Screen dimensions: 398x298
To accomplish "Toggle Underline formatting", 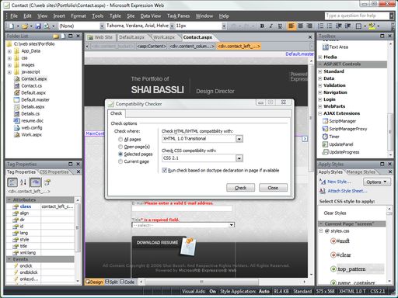I will point(280,26).
